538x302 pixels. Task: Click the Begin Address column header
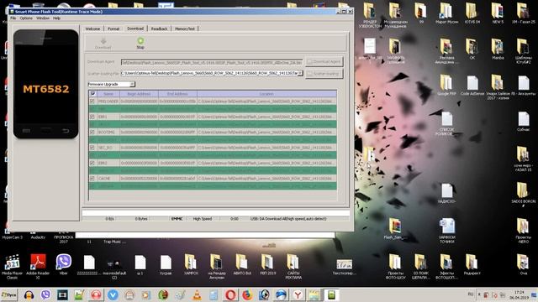point(139,94)
